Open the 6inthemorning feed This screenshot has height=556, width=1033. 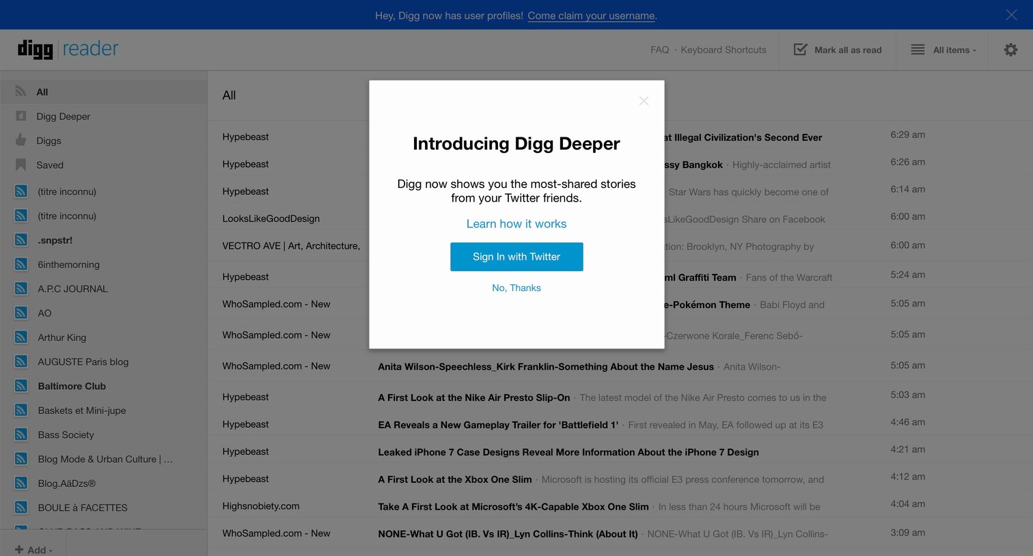[x=68, y=264]
